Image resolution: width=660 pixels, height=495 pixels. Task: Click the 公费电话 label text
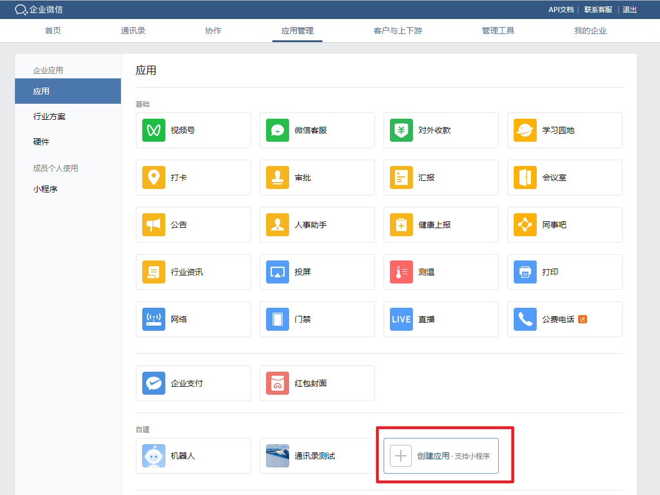558,319
